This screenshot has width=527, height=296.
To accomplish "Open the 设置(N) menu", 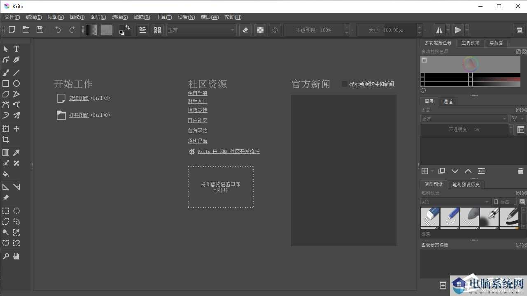I will (186, 17).
